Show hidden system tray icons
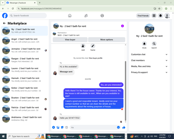 (142, 136)
